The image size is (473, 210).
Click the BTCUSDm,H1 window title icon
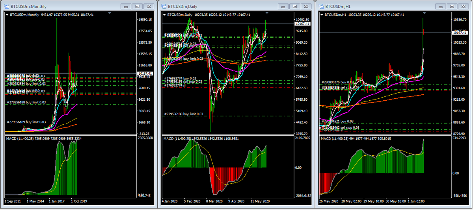(321, 6)
